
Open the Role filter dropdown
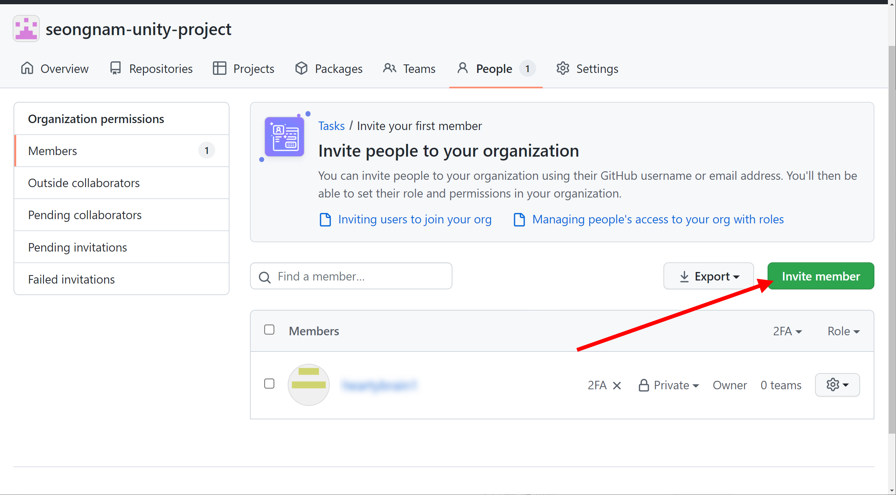coord(843,331)
